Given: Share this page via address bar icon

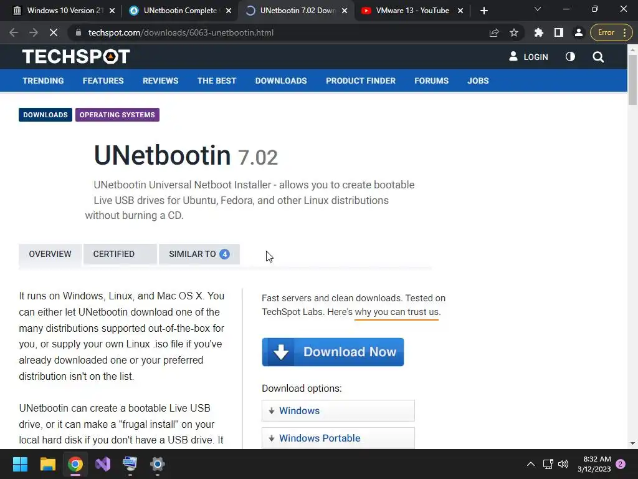Looking at the screenshot, I should (494, 32).
